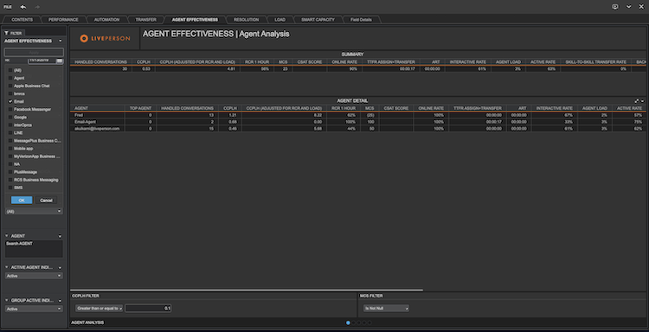Open the 'Is Not Null' MCS filter dropdown

[x=386, y=308]
